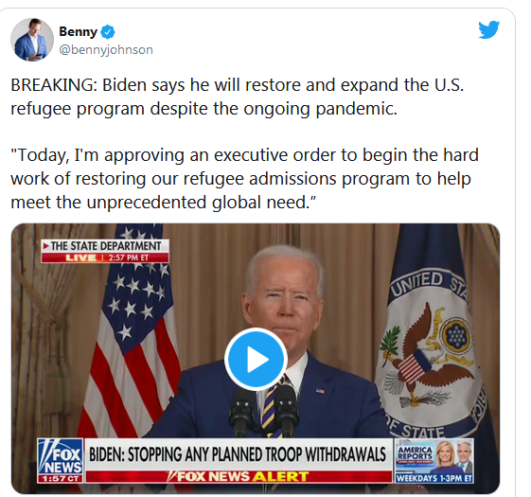Visit the @bennyjohnson handle link

point(106,50)
